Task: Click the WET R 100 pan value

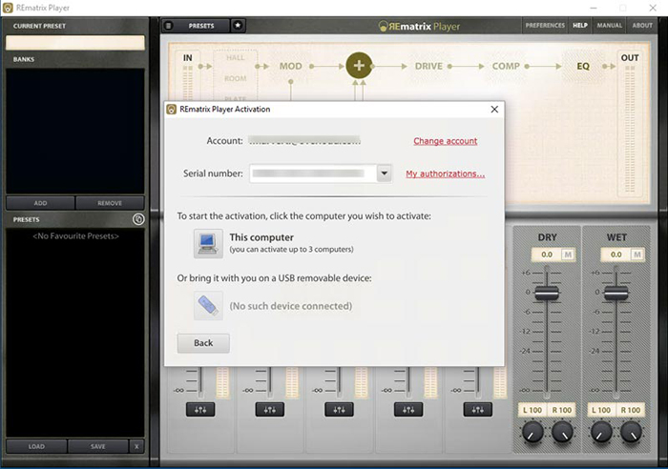Action: click(631, 410)
